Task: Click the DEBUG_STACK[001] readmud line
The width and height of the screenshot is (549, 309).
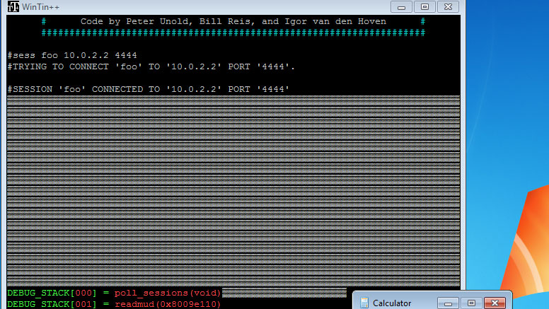Action: pyautogui.click(x=113, y=304)
